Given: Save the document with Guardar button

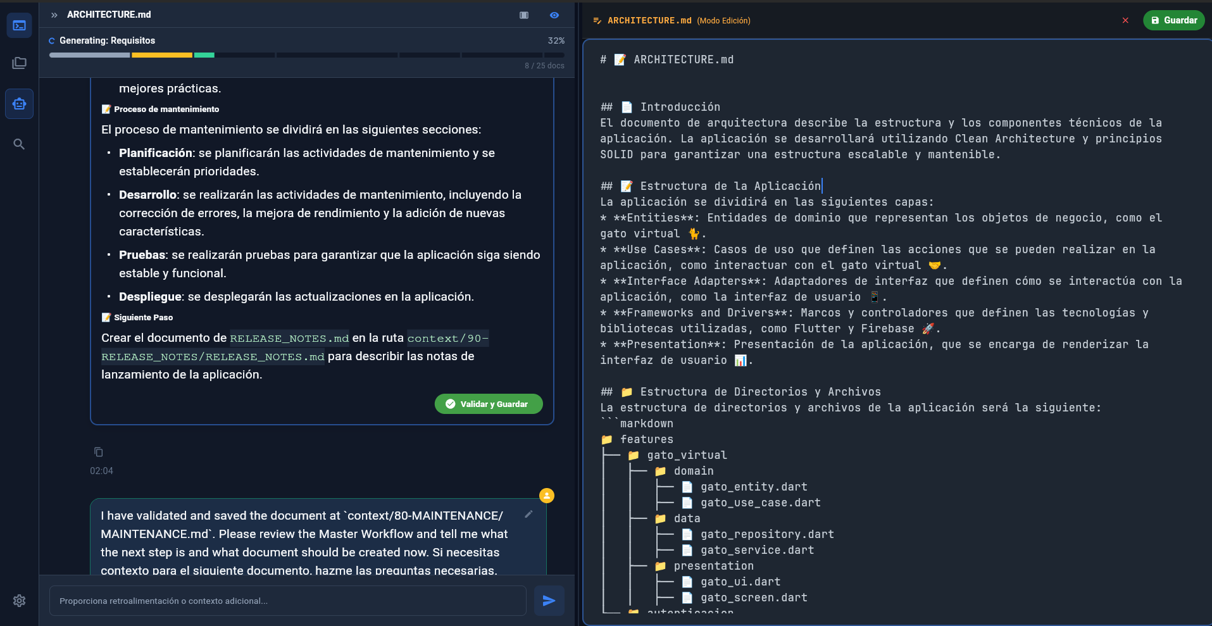Looking at the screenshot, I should point(1173,20).
